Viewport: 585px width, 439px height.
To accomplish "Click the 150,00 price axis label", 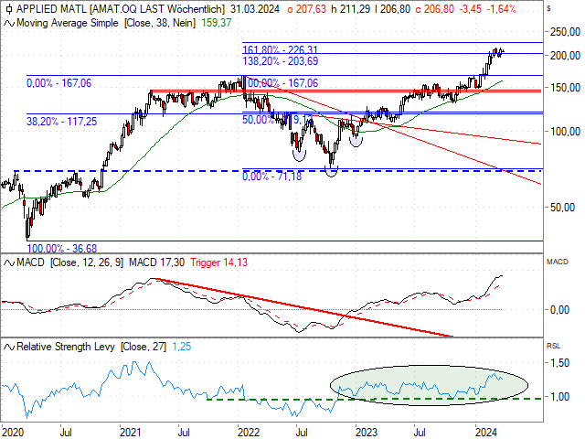I will click(x=565, y=88).
